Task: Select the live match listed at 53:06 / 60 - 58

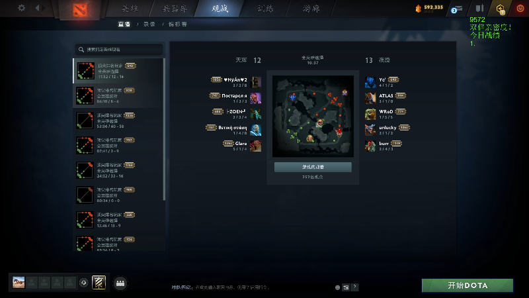Action: tap(118, 121)
